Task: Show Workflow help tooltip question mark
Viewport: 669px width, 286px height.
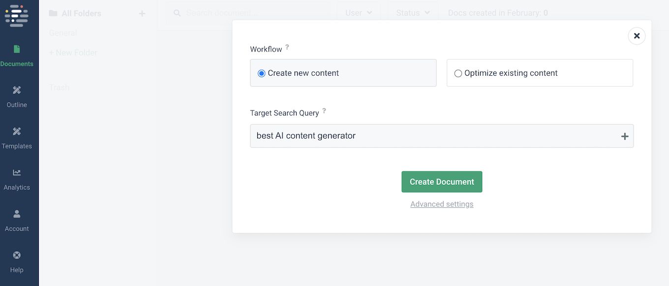Action: click(287, 47)
